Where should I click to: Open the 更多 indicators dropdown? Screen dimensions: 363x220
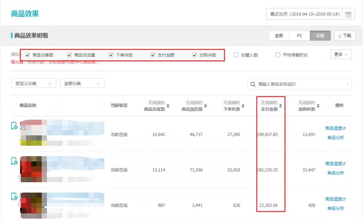coord(341,54)
